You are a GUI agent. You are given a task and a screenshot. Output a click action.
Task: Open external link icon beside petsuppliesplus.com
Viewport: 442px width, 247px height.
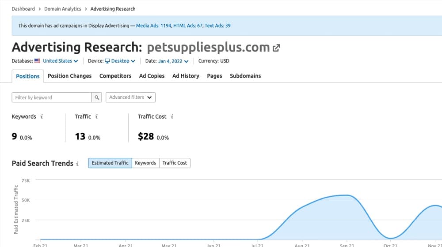pyautogui.click(x=276, y=48)
